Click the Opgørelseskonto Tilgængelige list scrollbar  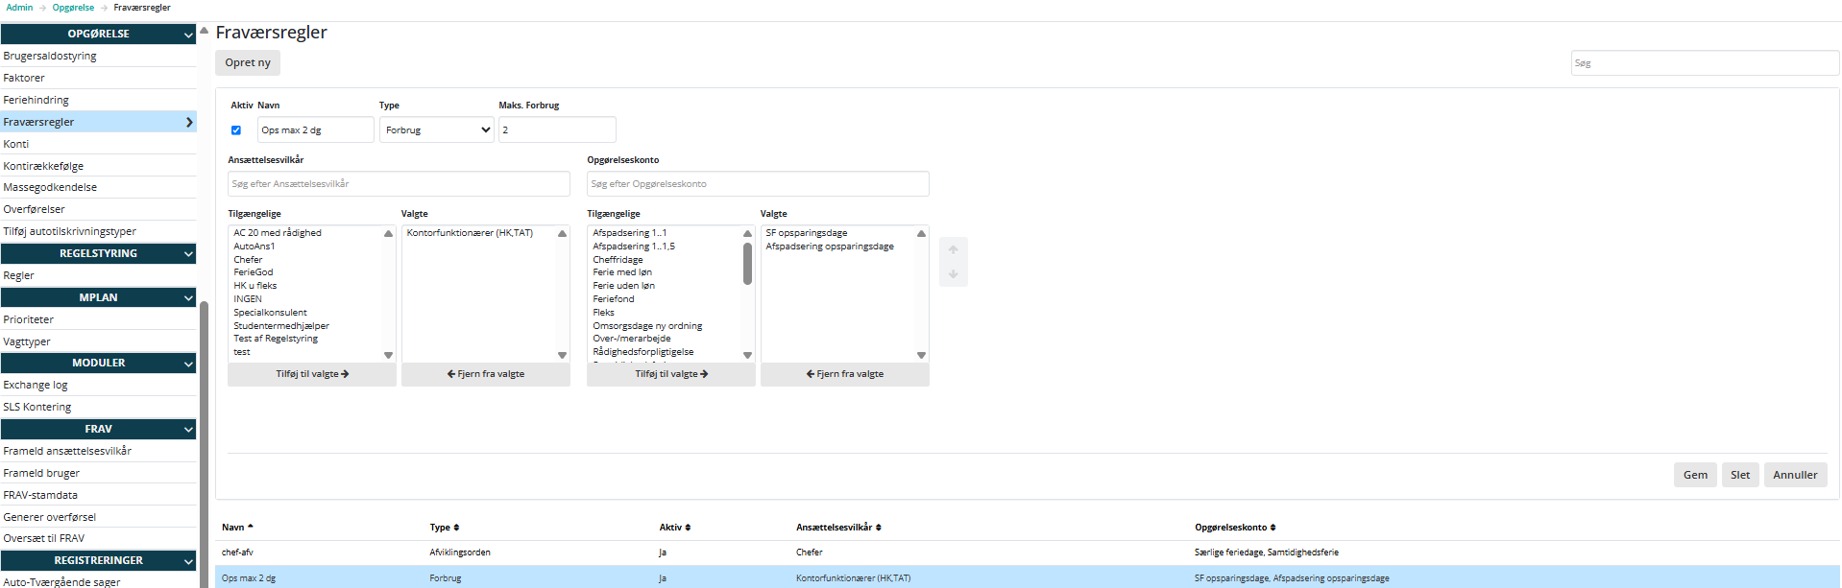[x=747, y=264]
